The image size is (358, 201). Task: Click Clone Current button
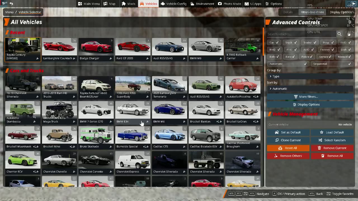pos(288,140)
